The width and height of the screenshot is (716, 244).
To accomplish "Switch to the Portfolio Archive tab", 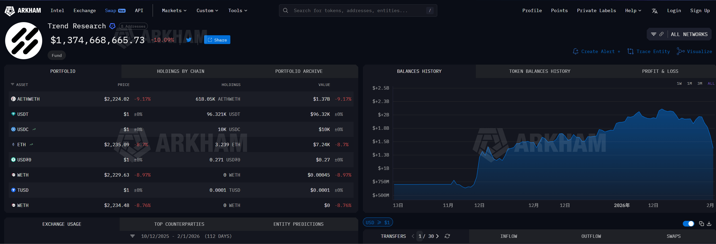I will [x=299, y=71].
